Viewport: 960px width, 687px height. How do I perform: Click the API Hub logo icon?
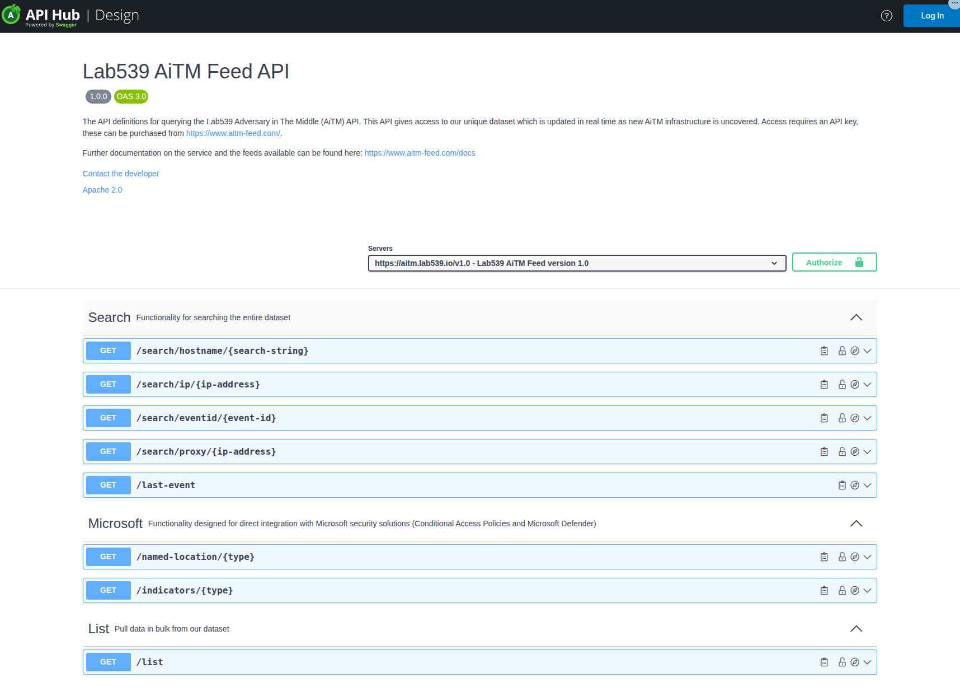pos(11,15)
